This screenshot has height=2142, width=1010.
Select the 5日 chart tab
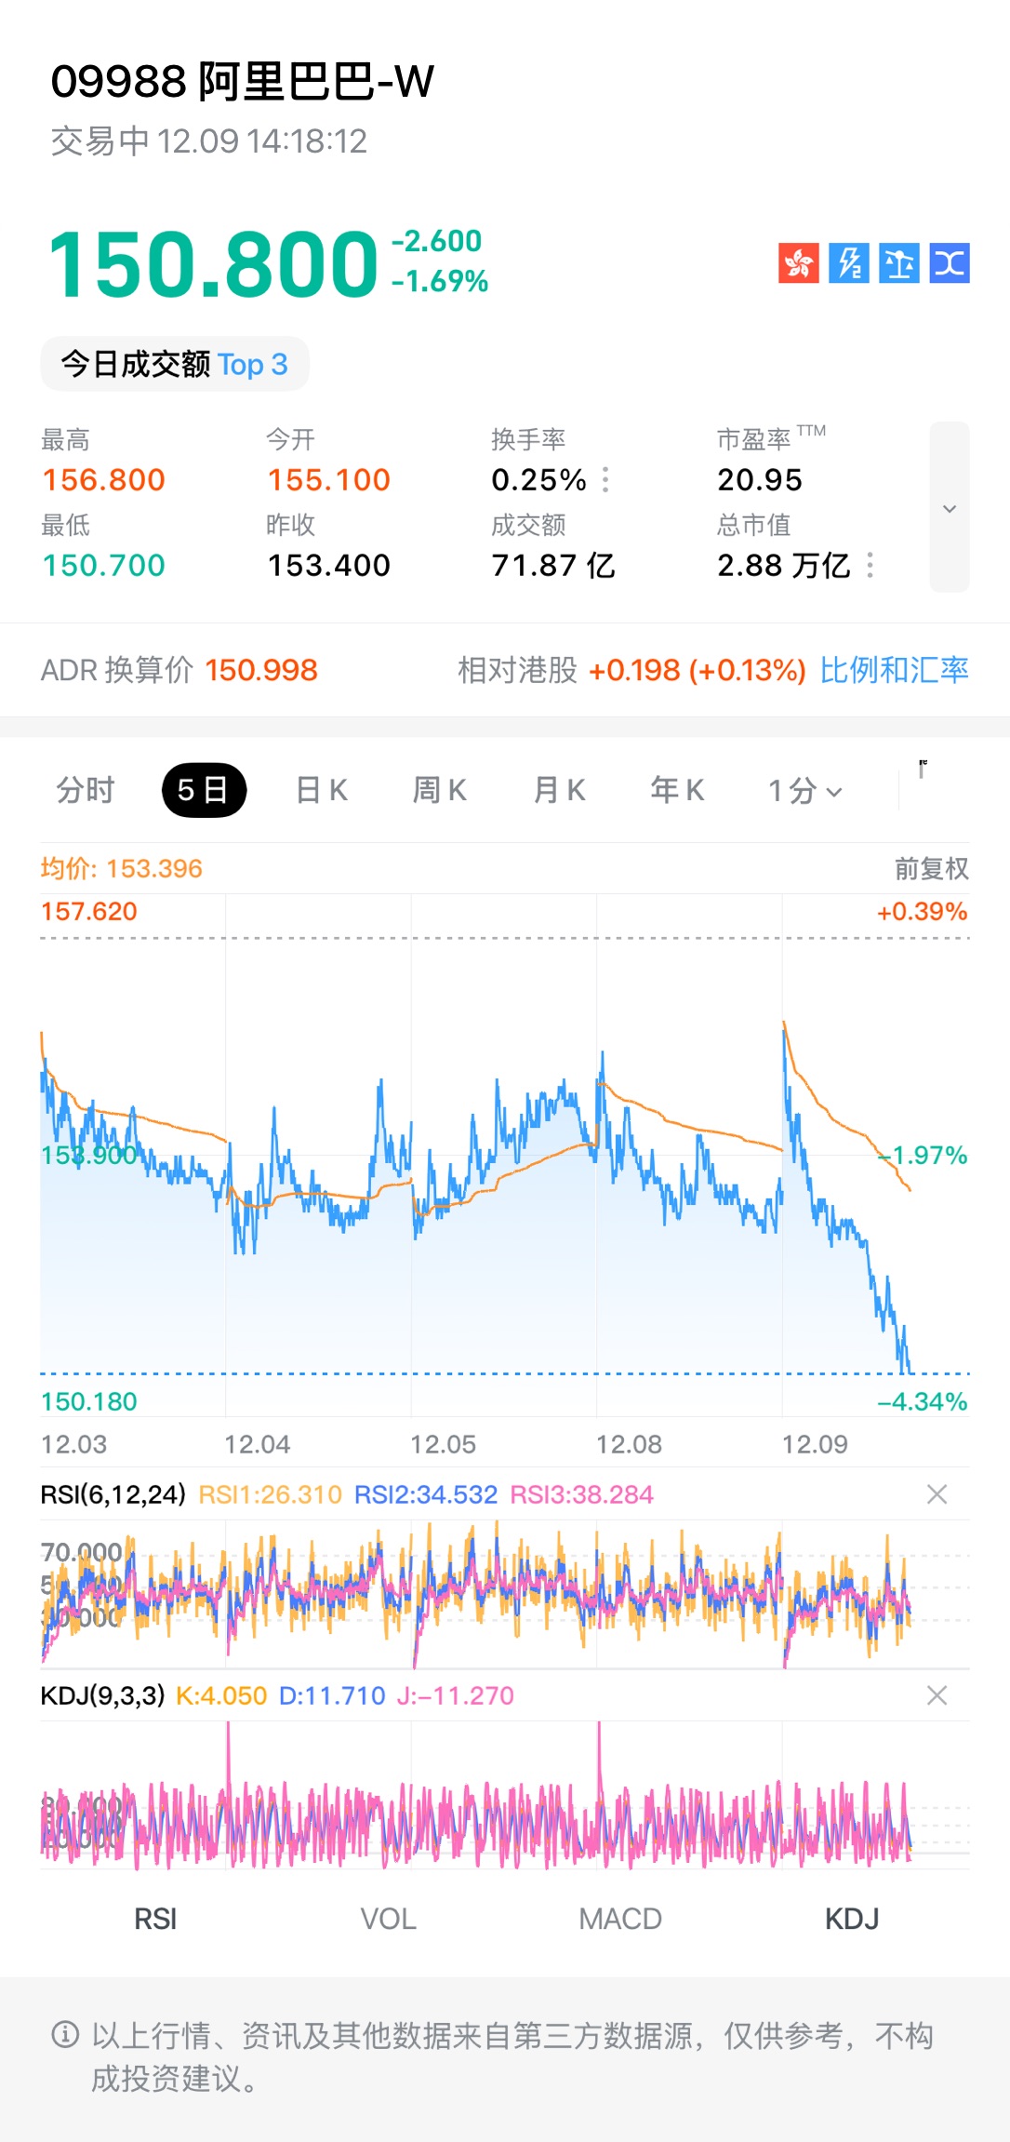[204, 791]
